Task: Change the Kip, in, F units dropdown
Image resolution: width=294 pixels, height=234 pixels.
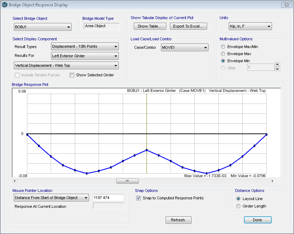Action: (250, 27)
